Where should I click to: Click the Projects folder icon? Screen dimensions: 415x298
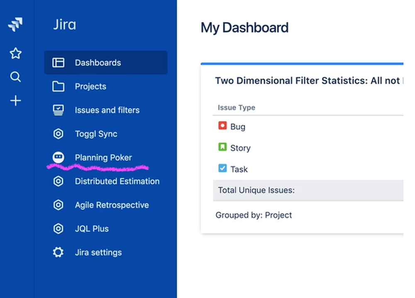coord(58,86)
